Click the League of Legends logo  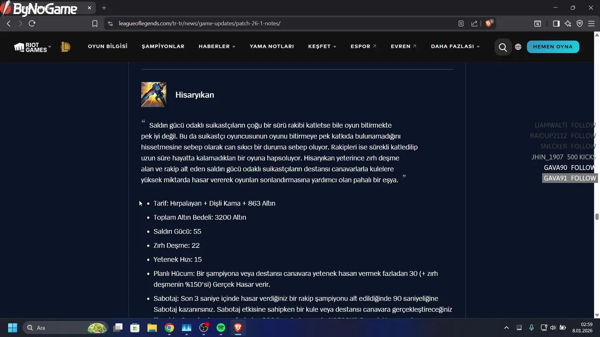pyautogui.click(x=66, y=47)
